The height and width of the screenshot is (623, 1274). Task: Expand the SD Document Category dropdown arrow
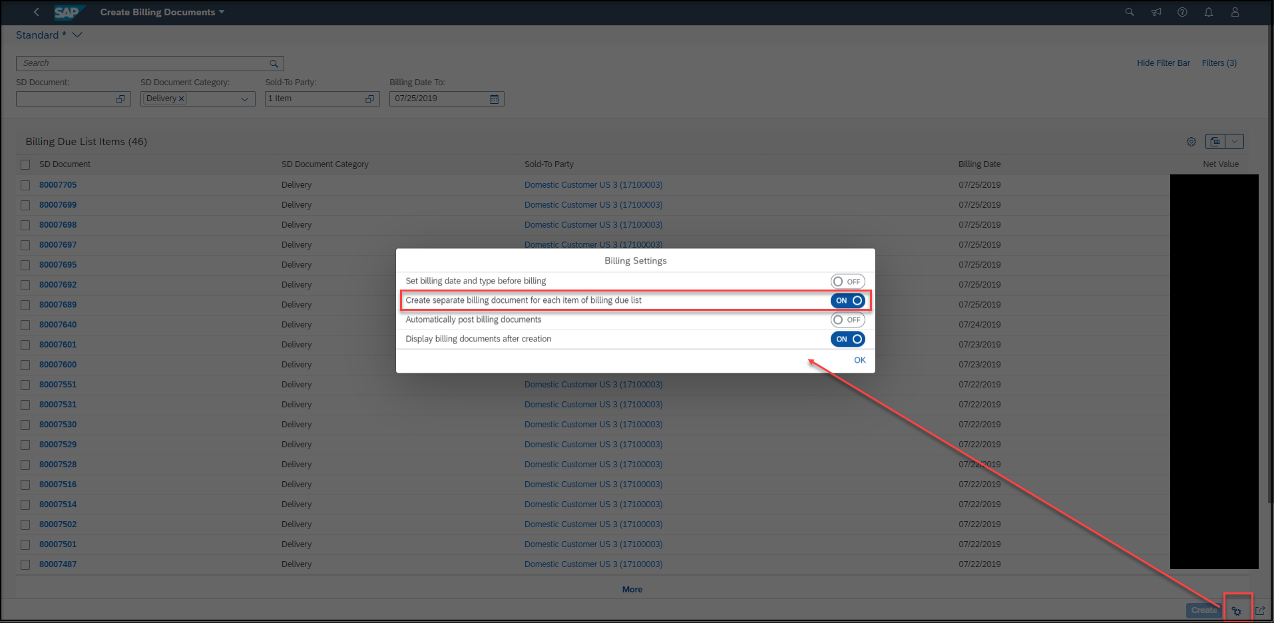(244, 99)
